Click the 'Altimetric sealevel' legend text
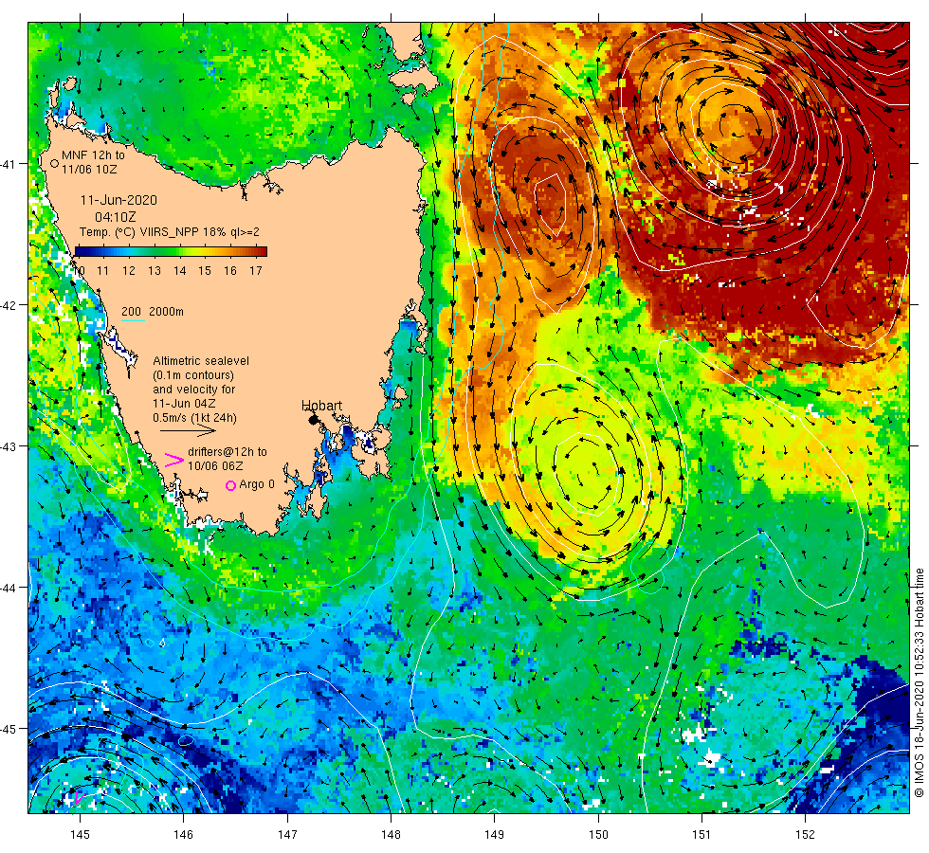The height and width of the screenshot is (853, 929). (x=201, y=361)
